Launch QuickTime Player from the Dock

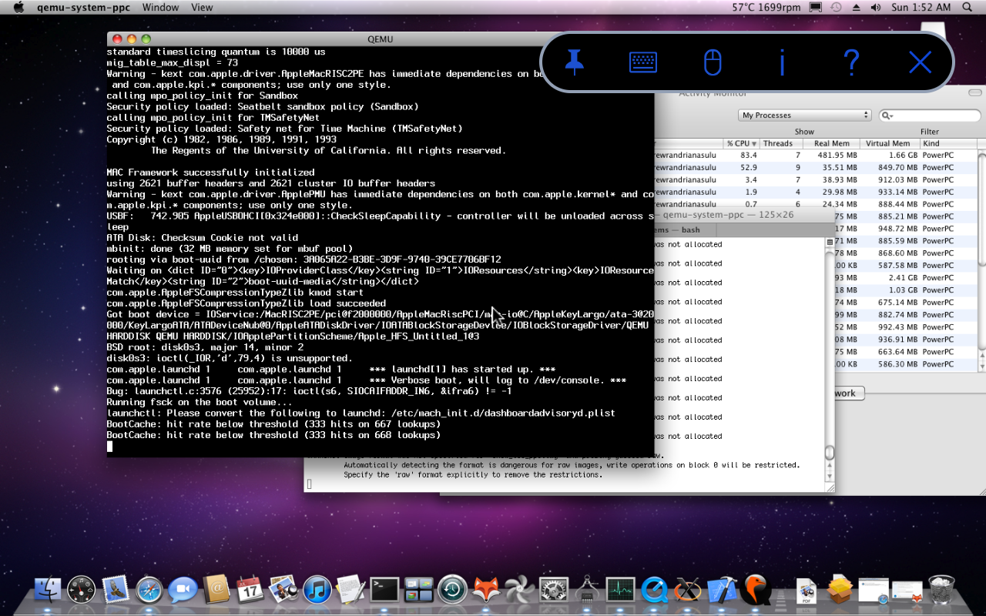tap(655, 591)
